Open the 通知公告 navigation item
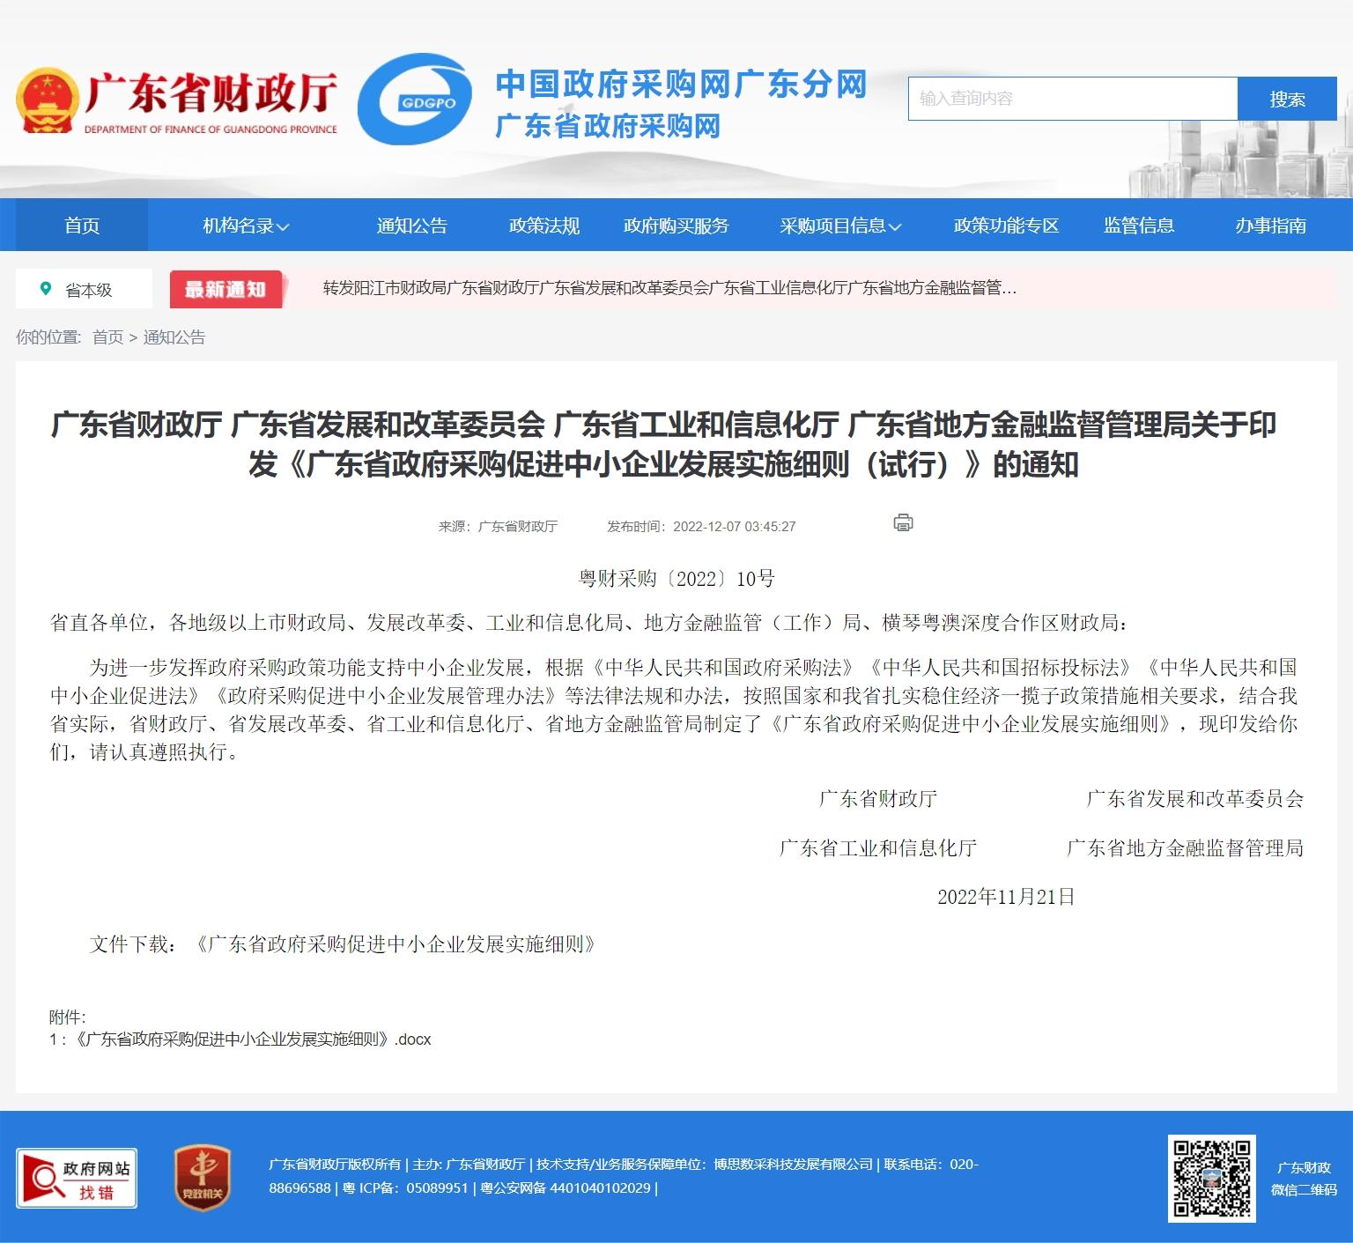 pyautogui.click(x=412, y=226)
